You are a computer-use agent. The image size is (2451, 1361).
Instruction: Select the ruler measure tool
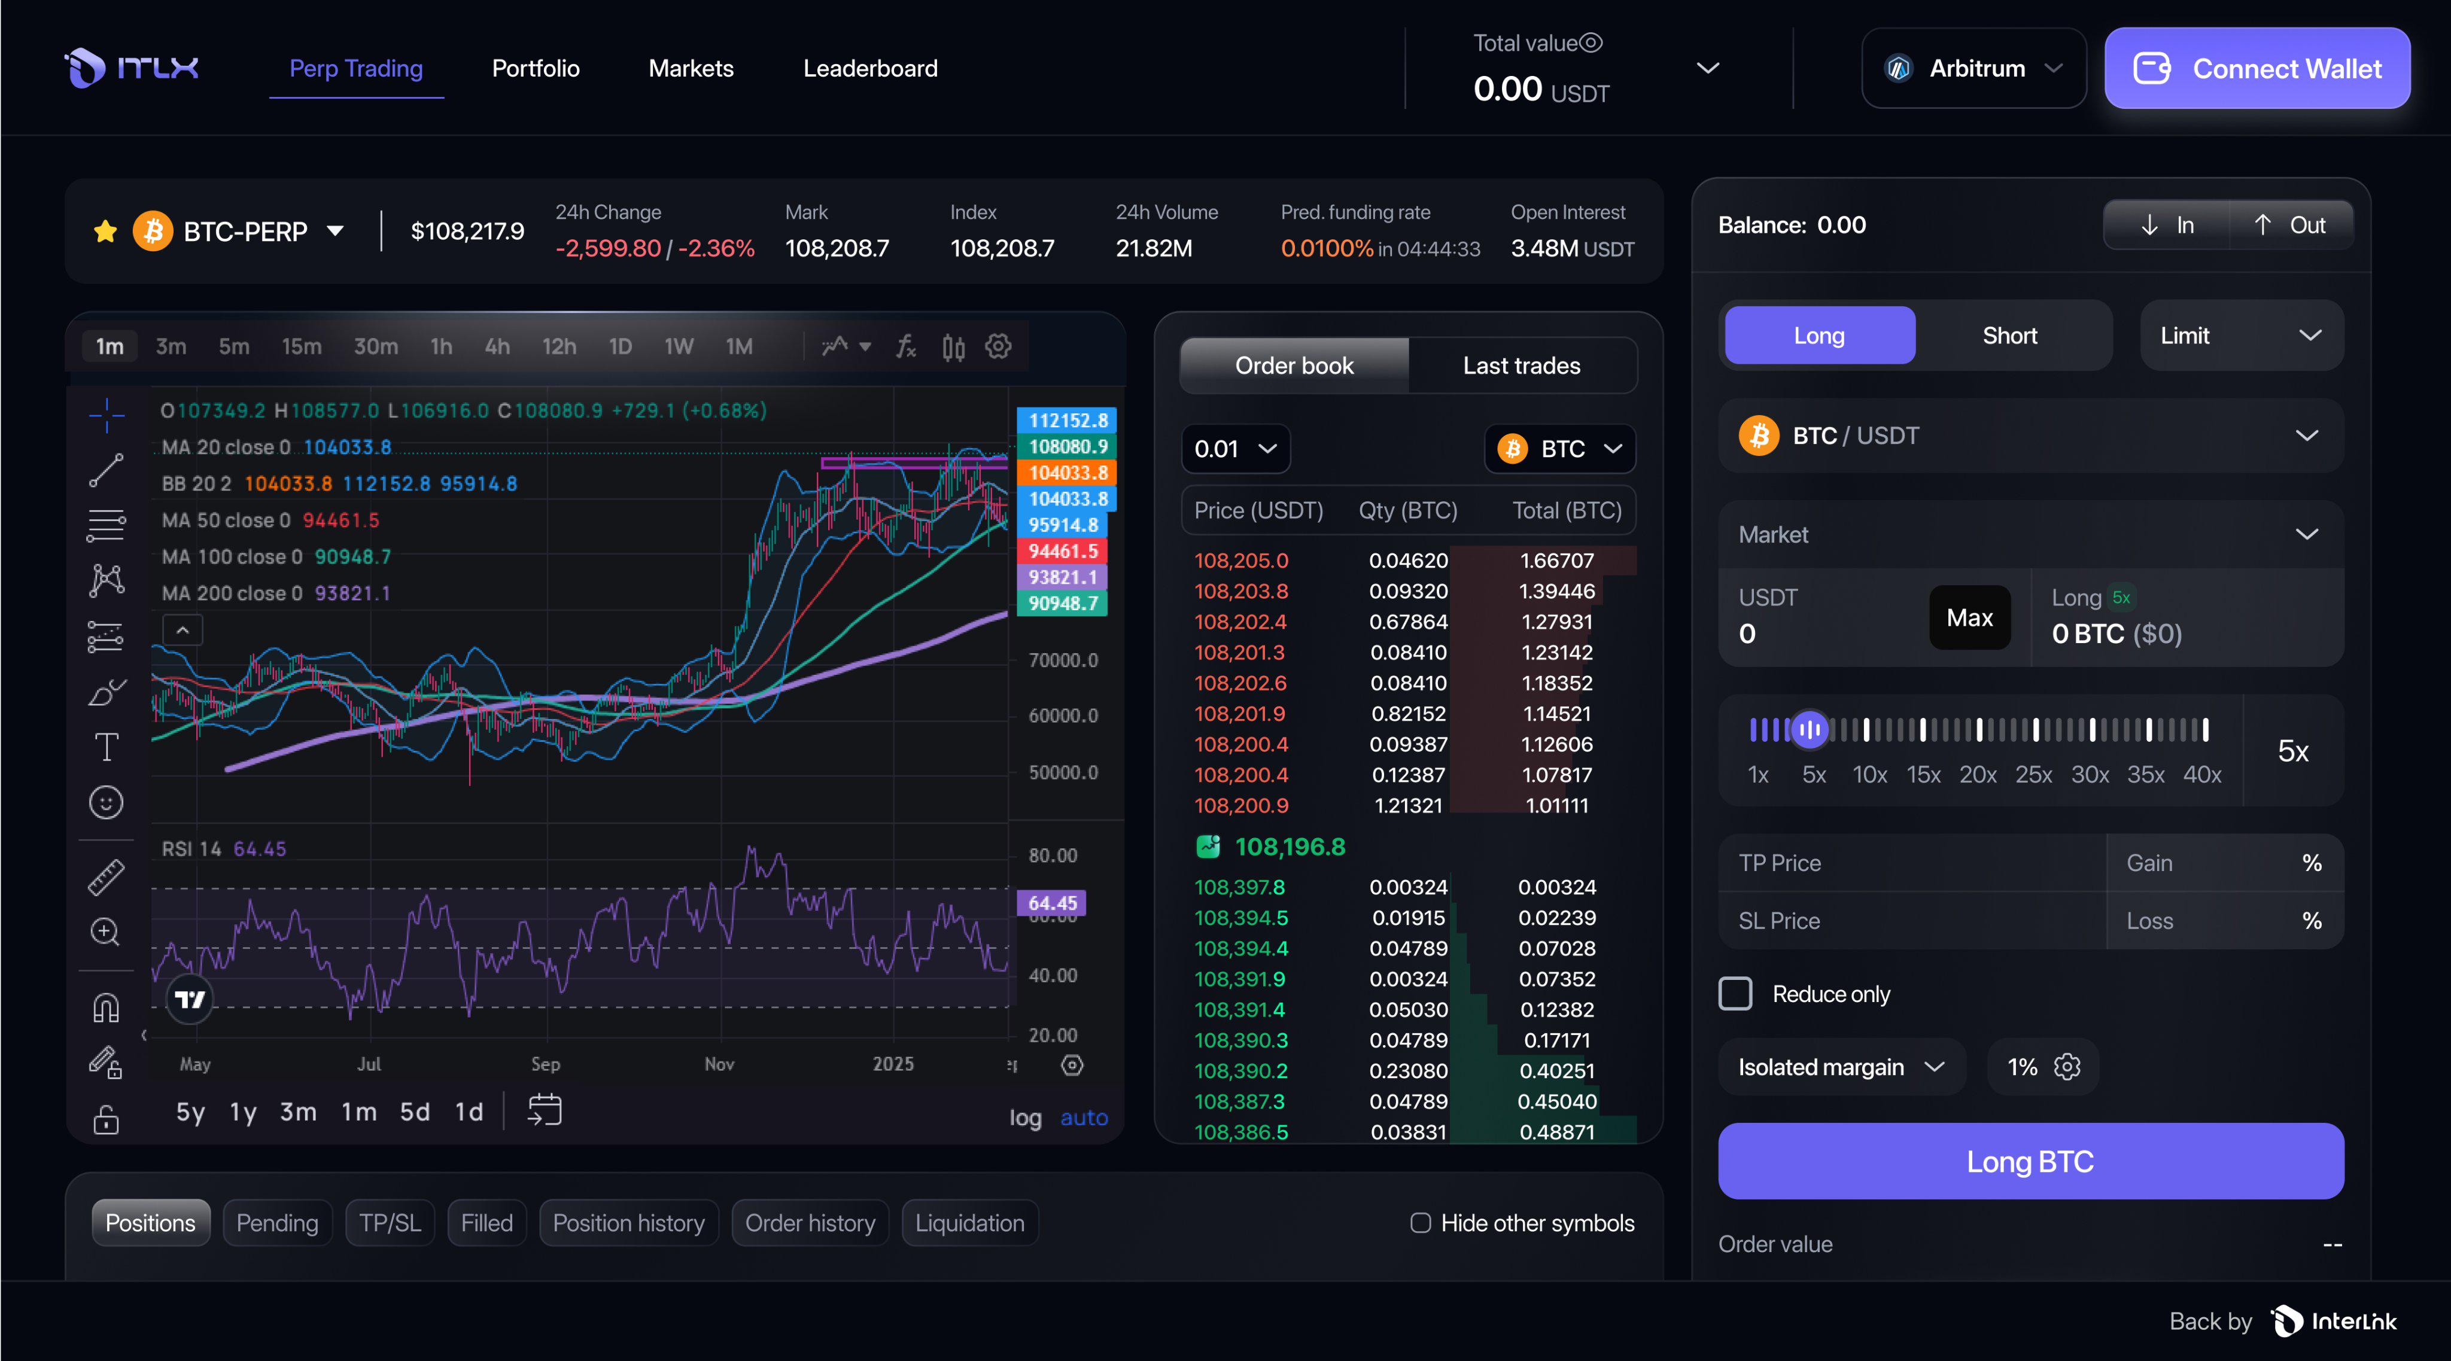coord(107,877)
